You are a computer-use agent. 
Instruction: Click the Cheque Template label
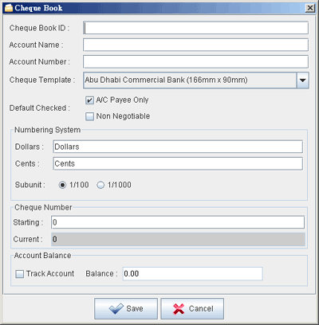[x=42, y=80]
